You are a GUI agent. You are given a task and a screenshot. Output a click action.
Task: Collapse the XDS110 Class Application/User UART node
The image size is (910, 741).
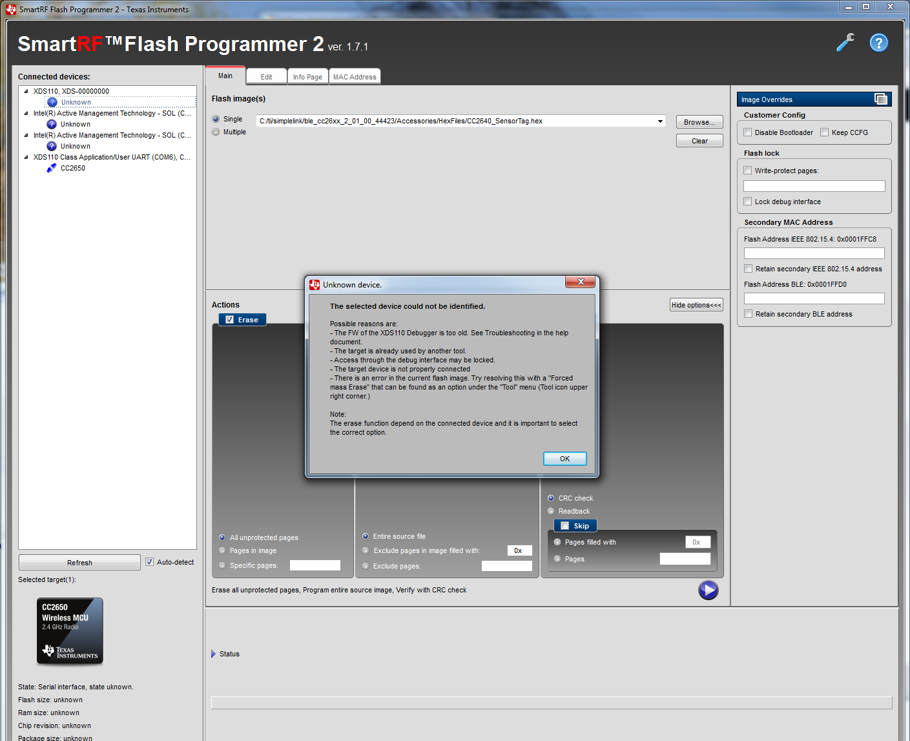click(26, 157)
